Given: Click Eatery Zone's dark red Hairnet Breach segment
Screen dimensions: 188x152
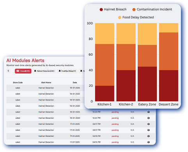Looking at the screenshot, I should [147, 84].
